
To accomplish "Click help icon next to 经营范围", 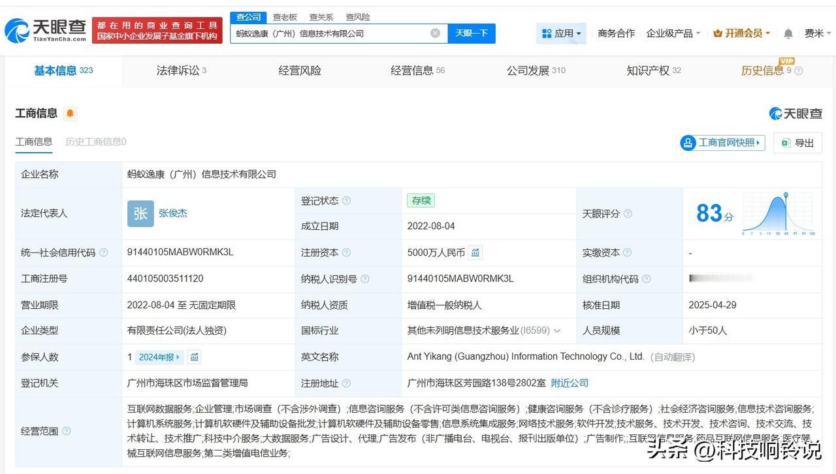I will coord(66,432).
